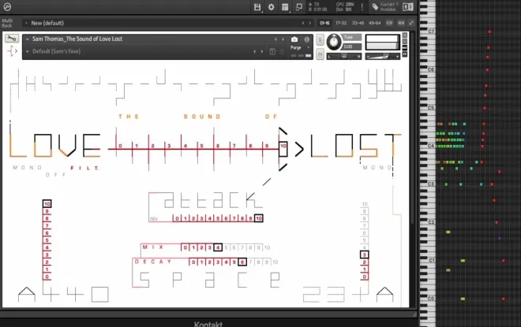Toggle the OFF label under LOVE
The image size is (521, 327).
click(x=55, y=175)
